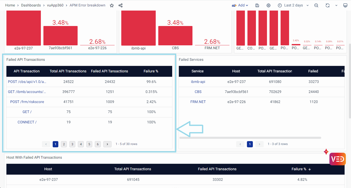Screen dimensions: 351x188
Task: Open dashboard settings gear
Action: click(269, 5)
